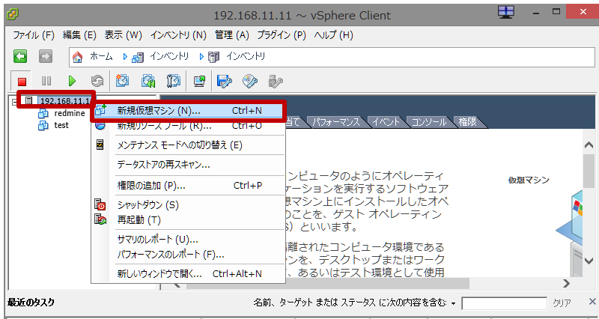
Task: Click the Suspend pause toolbar icon
Action: pos(46,81)
